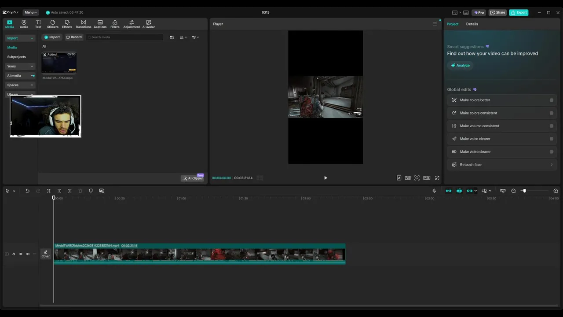Click the Analyze button
This screenshot has width=563, height=317.
(460, 65)
